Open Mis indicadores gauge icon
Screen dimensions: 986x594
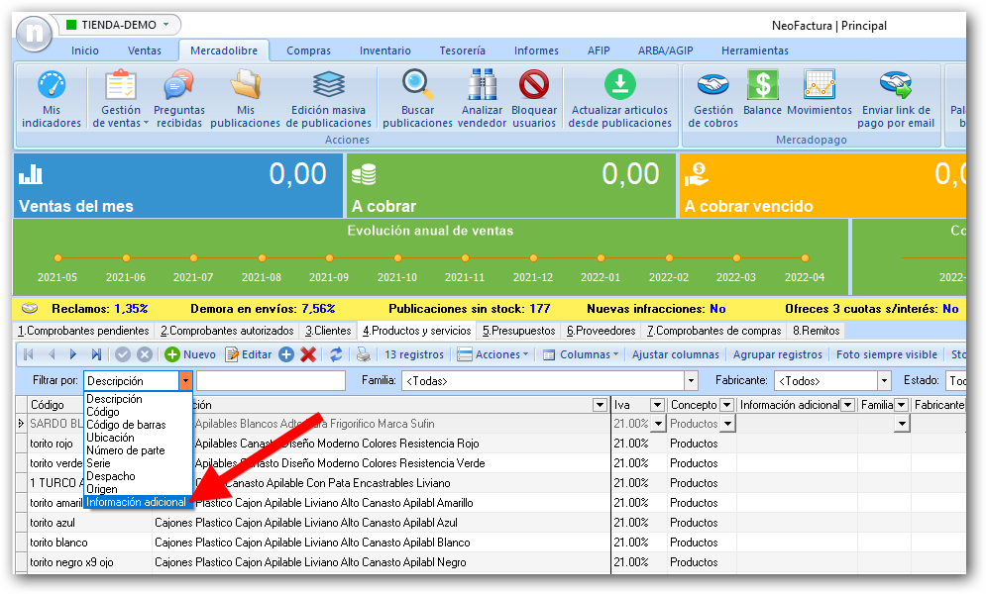point(51,86)
